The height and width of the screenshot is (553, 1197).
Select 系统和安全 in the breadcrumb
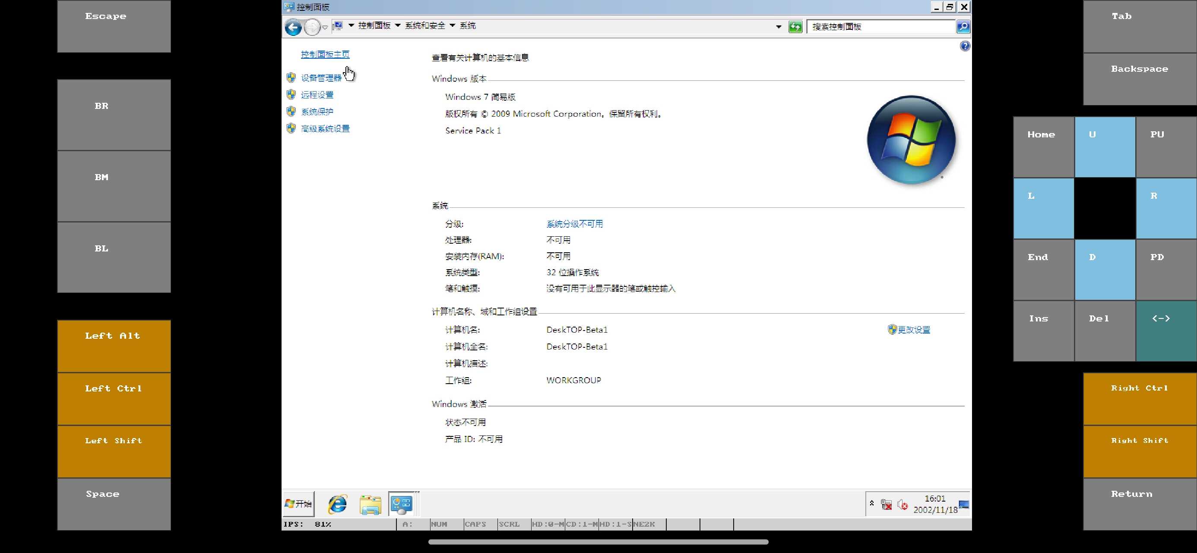425,25
